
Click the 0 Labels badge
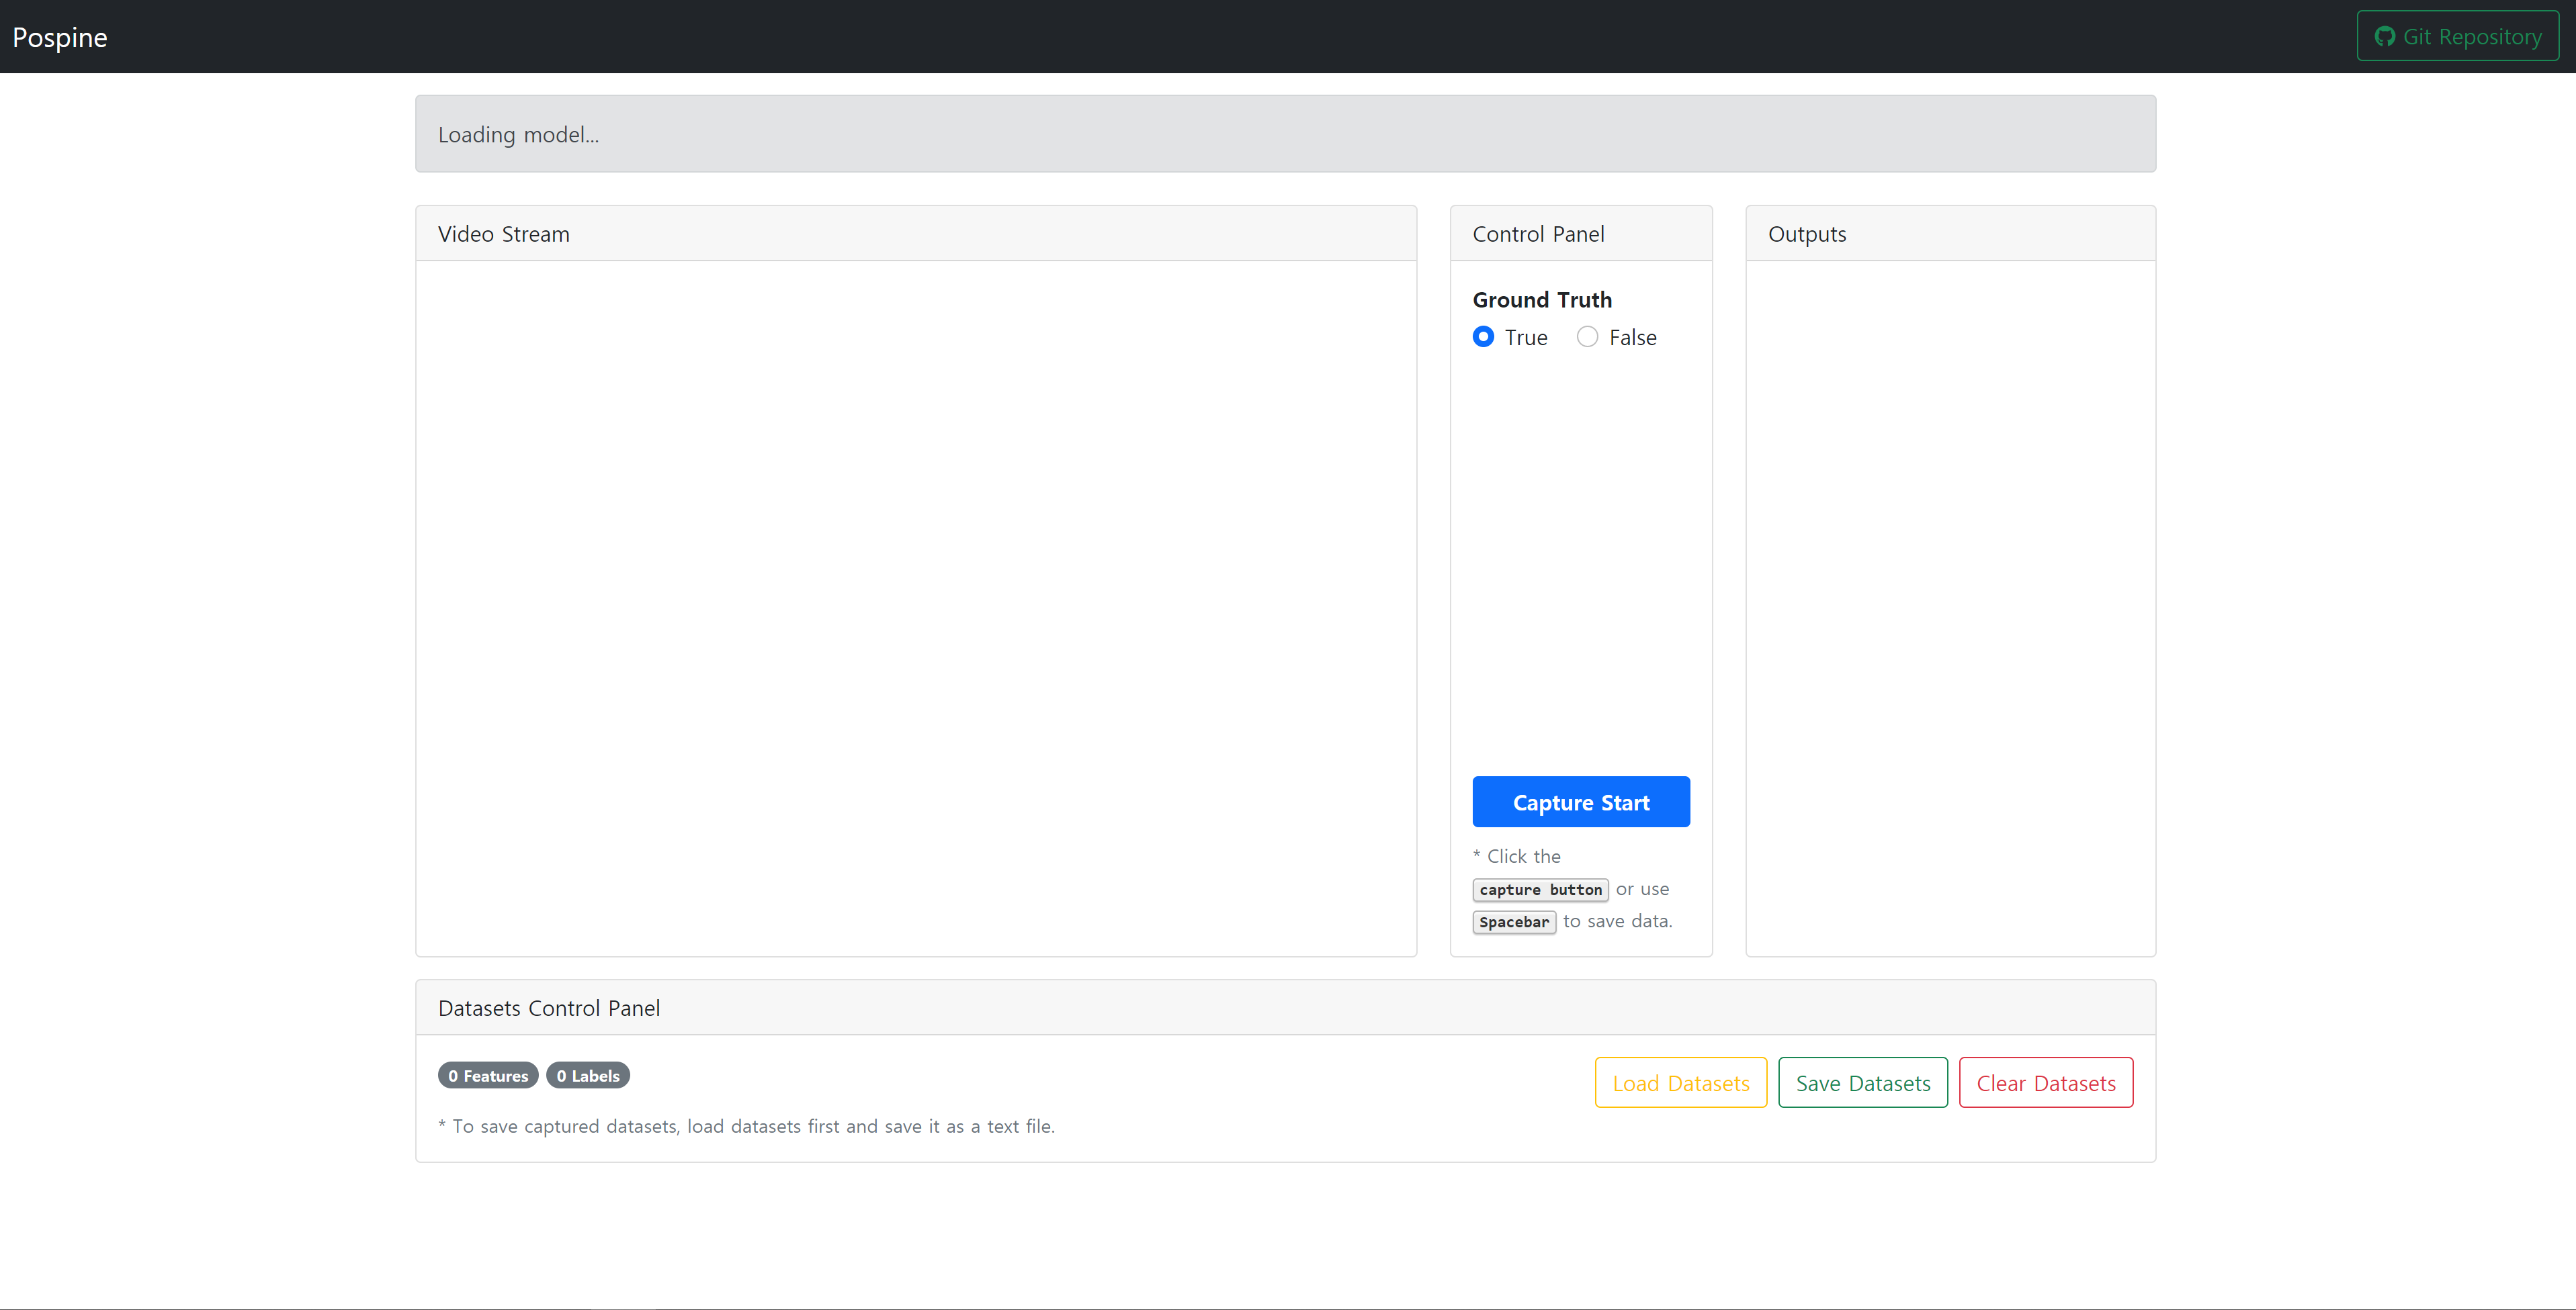pyautogui.click(x=588, y=1075)
